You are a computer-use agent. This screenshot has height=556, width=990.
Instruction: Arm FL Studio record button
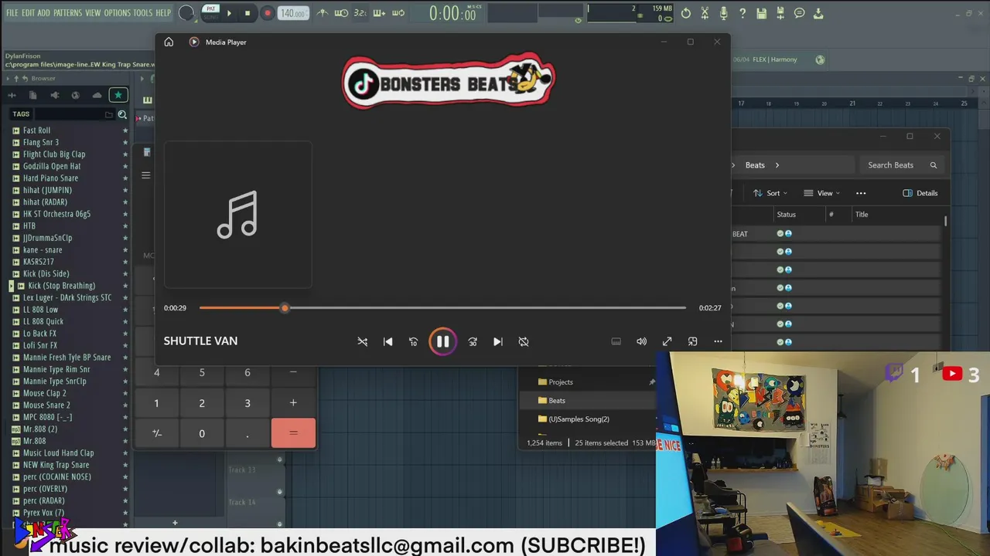tap(268, 13)
